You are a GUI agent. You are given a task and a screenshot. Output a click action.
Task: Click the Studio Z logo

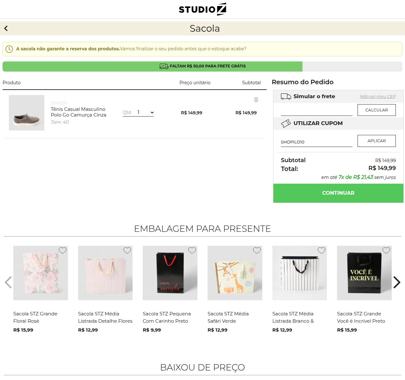point(202,9)
